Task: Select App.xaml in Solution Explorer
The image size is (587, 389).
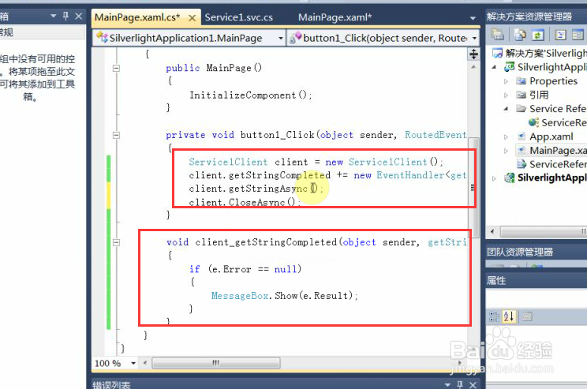Action: tap(551, 137)
